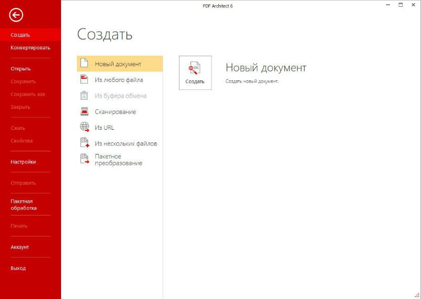Click the Пакетное преобразование document icon
Viewport: 421px width, 299px height.
[x=85, y=159]
